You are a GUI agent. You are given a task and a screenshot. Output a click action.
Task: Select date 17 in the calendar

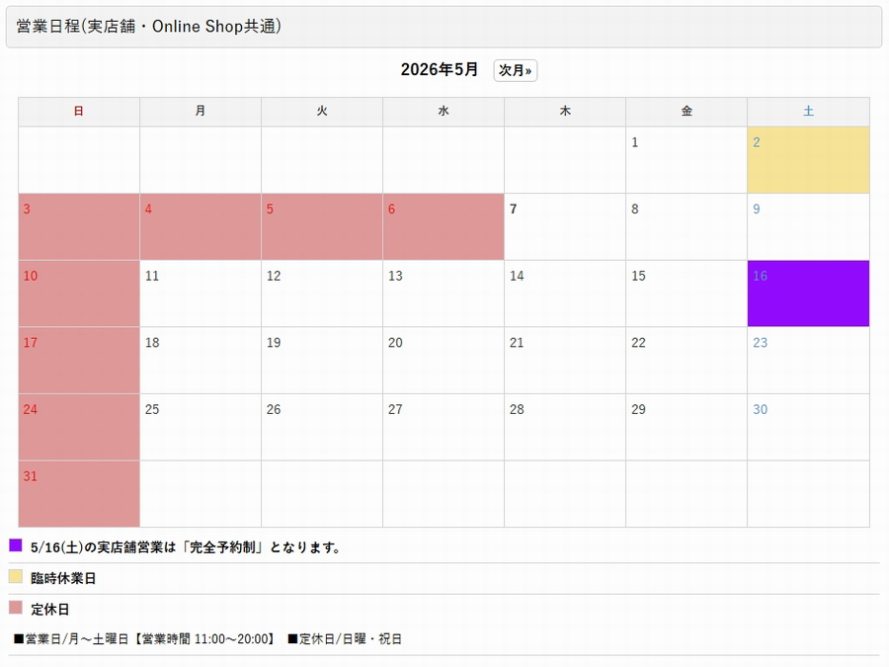coord(79,360)
